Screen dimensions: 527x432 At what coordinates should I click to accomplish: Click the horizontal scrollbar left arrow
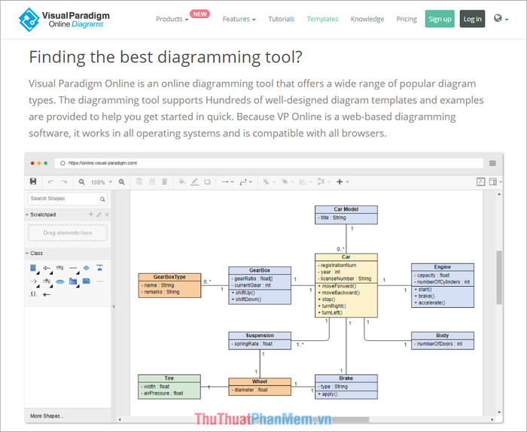click(120, 419)
